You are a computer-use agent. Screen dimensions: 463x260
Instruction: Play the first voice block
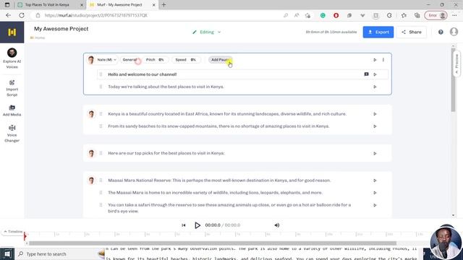tap(375, 60)
